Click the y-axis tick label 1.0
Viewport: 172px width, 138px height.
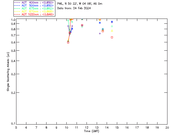13,20
